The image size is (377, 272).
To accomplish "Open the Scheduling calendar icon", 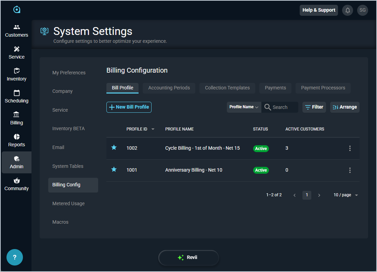I will pyautogui.click(x=16, y=93).
